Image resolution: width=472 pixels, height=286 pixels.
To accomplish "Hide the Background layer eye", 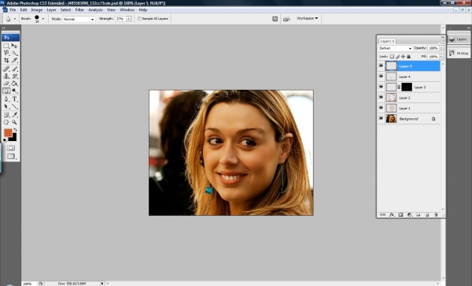I will pos(381,118).
